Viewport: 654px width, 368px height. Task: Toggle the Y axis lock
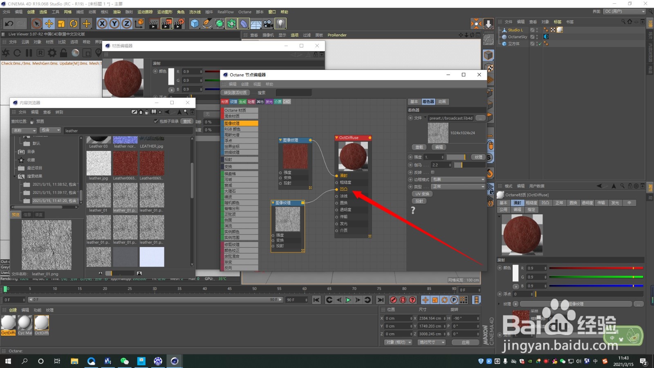(114, 23)
